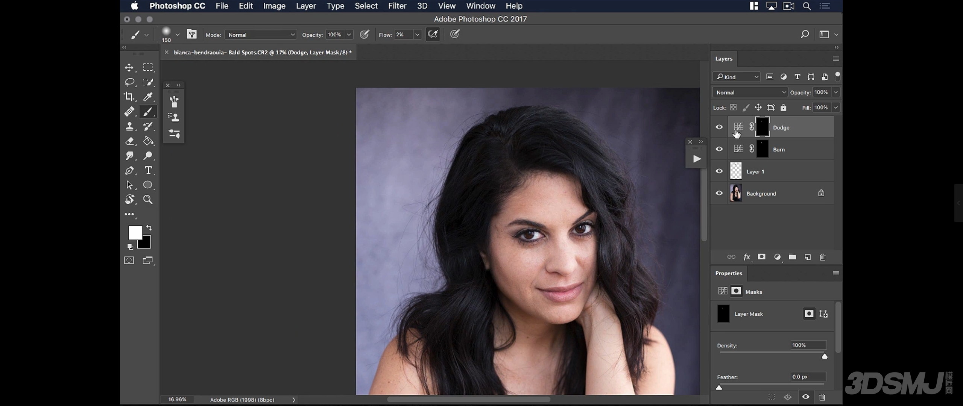Click foreground white color swatch
963x406 pixels.
[x=135, y=233]
